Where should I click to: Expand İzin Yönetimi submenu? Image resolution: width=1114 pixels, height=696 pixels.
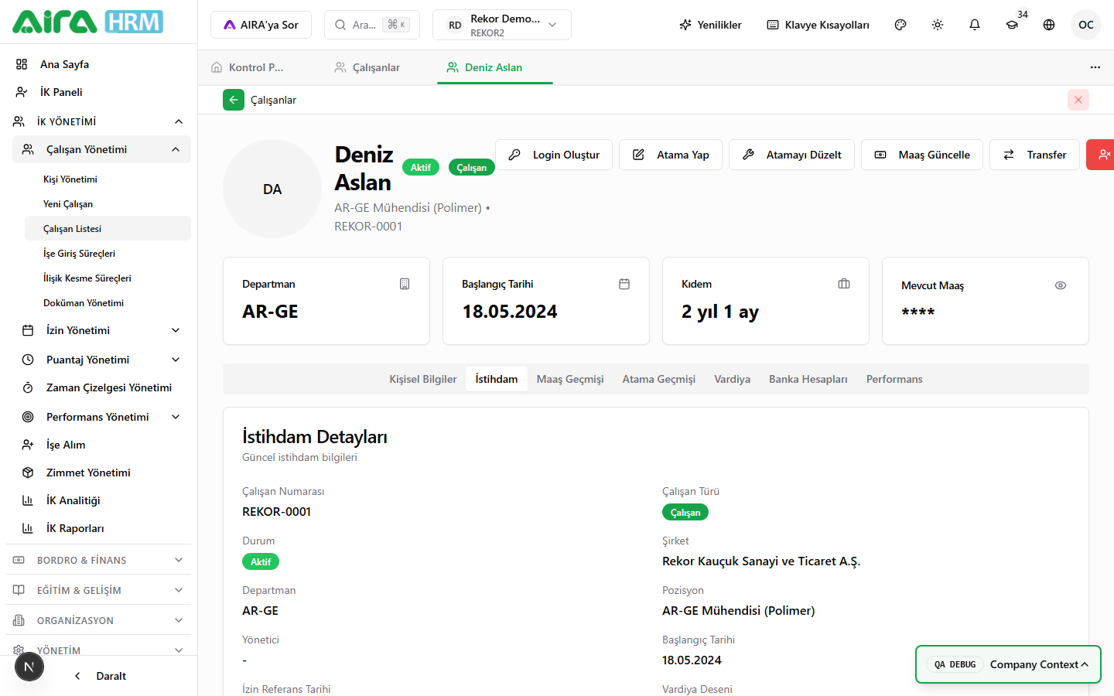(101, 330)
